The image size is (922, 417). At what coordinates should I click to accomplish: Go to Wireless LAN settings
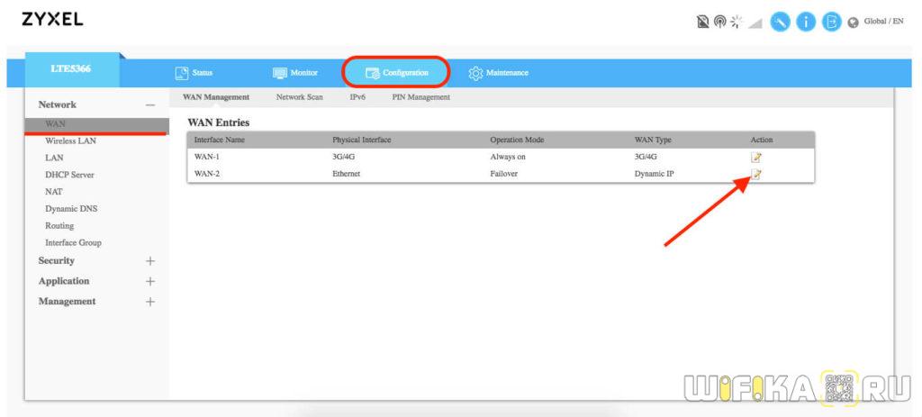click(70, 141)
